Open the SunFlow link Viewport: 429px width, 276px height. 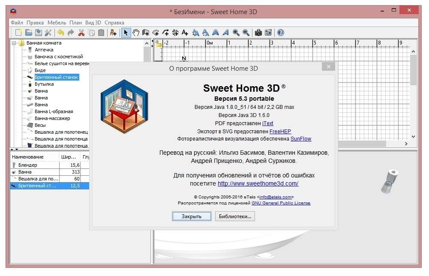[301, 139]
